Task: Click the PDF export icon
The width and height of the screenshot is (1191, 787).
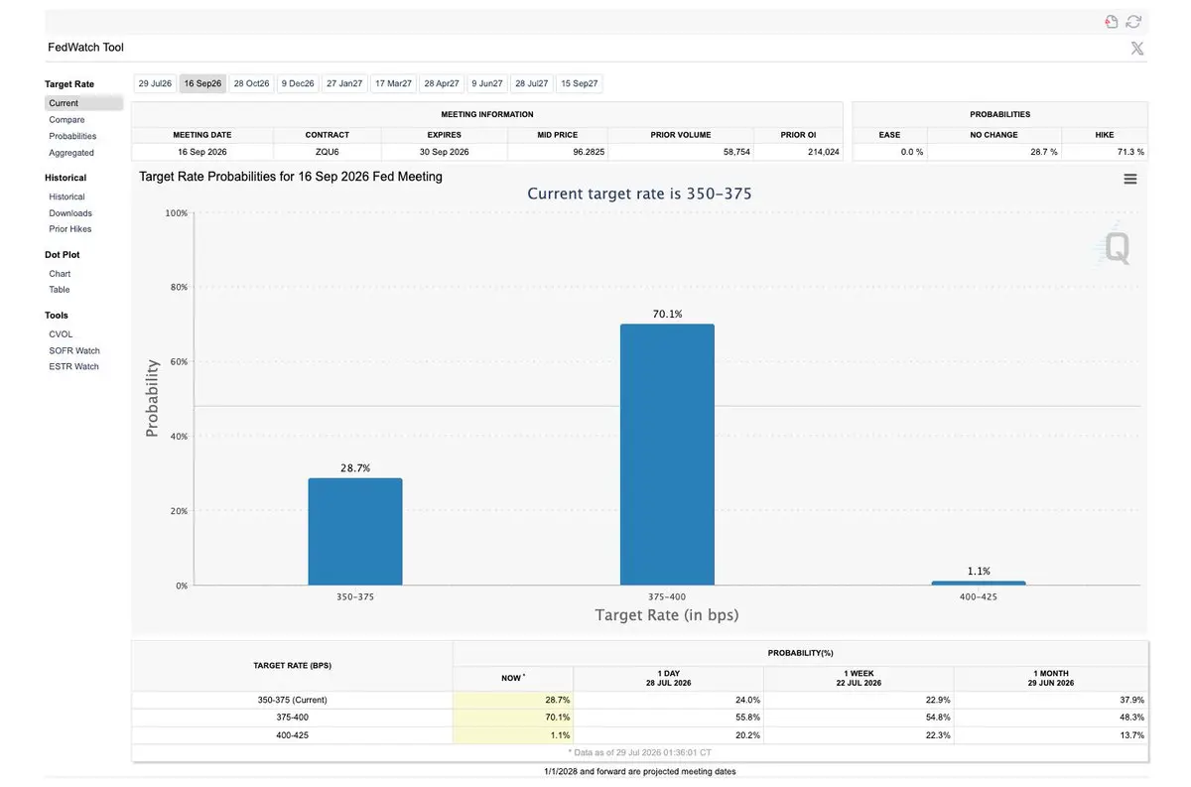Action: [x=1112, y=22]
